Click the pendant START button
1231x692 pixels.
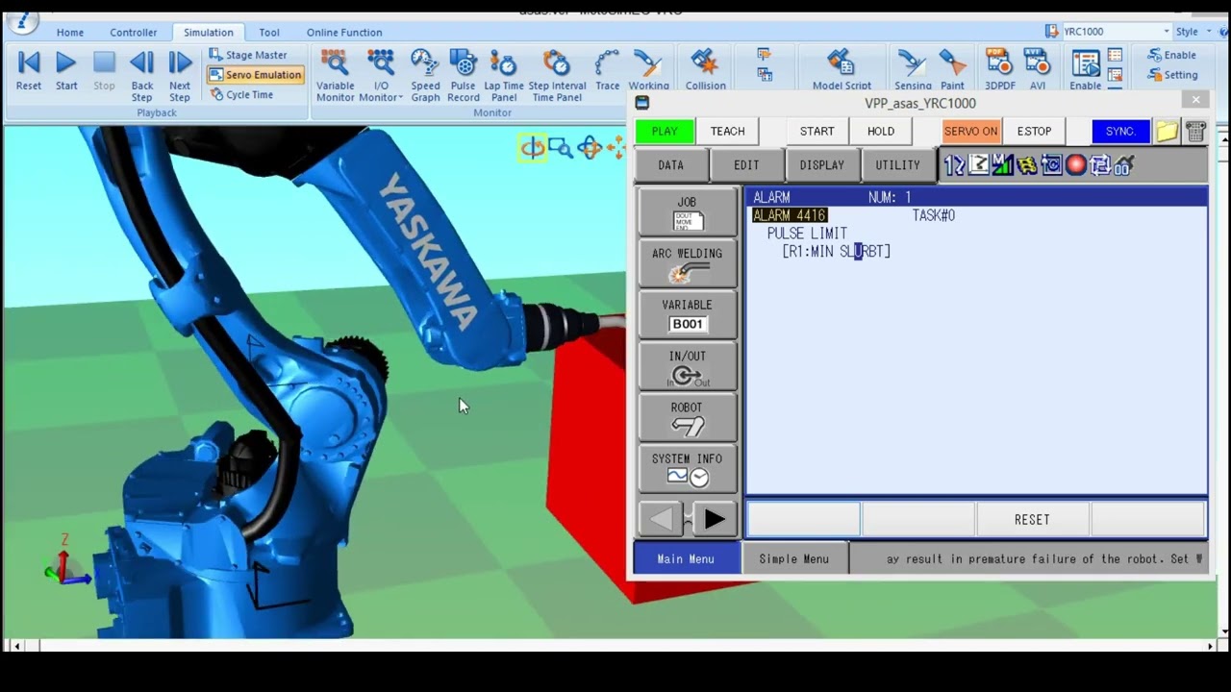click(817, 132)
